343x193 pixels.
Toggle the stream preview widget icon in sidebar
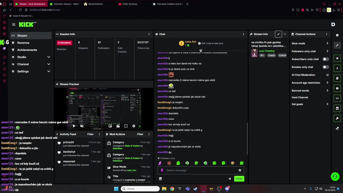(337, 58)
